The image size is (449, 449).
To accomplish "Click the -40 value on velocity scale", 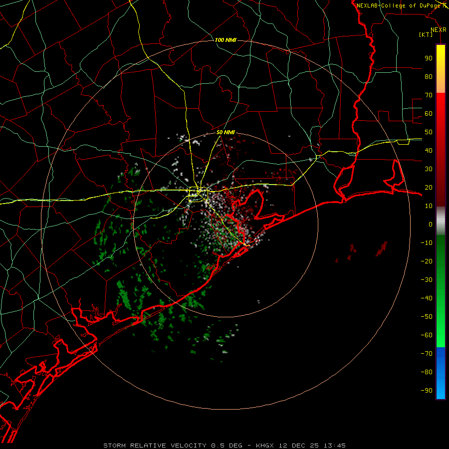I will click(x=427, y=298).
